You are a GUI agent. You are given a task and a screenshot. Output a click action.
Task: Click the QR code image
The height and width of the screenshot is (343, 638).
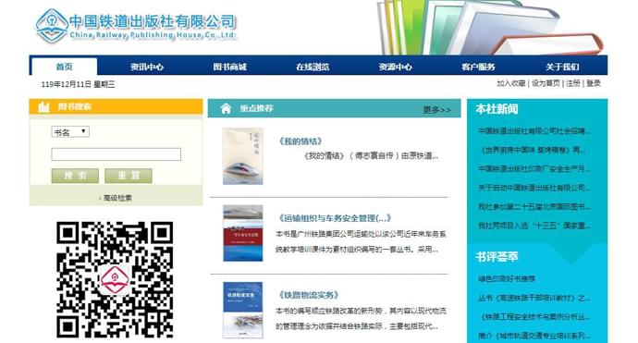click(115, 279)
